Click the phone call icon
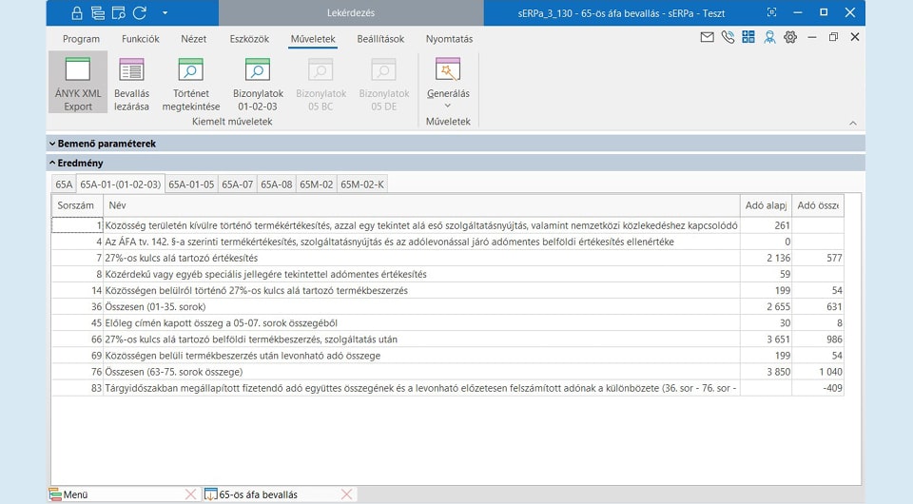 pos(728,38)
